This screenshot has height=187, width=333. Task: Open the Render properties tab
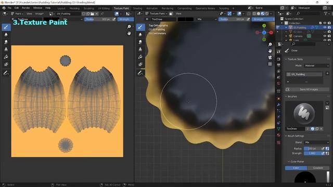(279, 59)
